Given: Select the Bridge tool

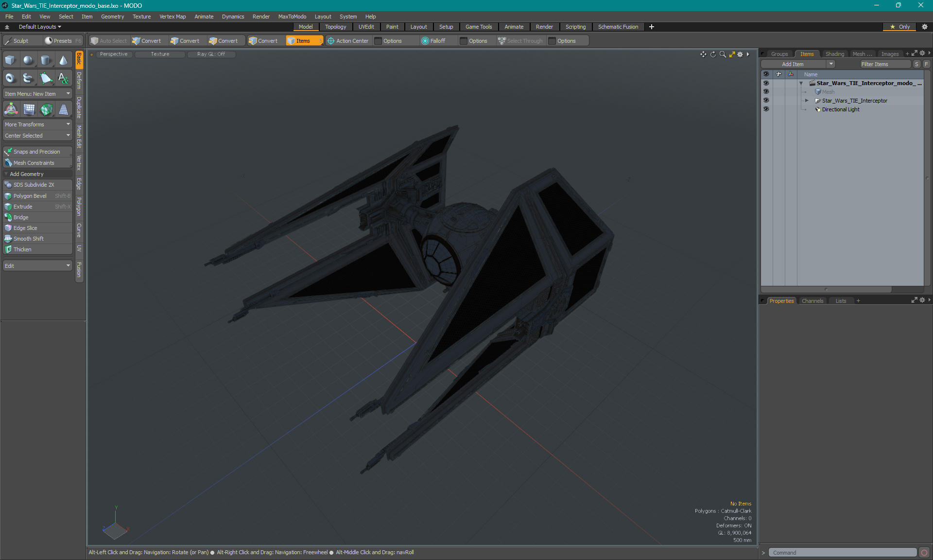Looking at the screenshot, I should coord(38,217).
